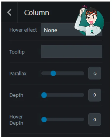This screenshot has height=138, width=112.
Task: Click the Parallax slider track right end
Action: (x=82, y=73)
